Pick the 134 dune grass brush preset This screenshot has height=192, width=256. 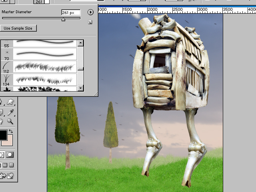coord(45,79)
